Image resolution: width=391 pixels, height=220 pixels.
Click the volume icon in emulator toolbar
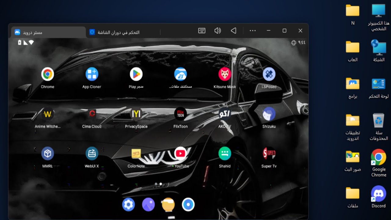217,31
